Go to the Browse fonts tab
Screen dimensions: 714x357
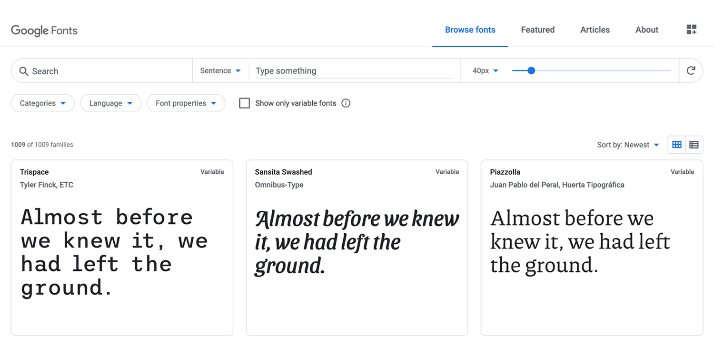tap(470, 30)
